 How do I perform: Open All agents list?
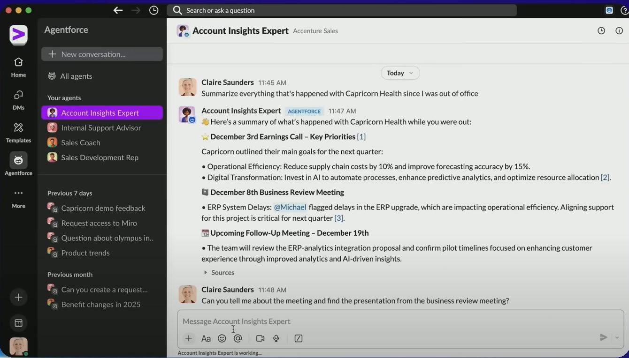tap(102, 76)
